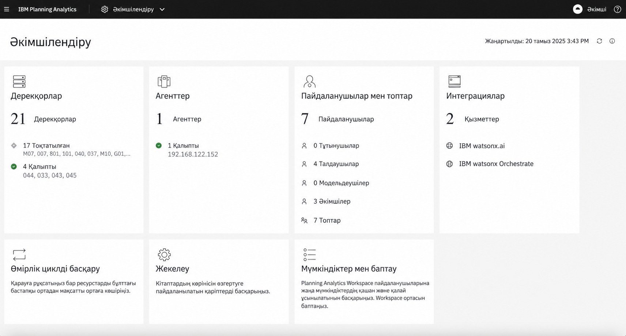Click globe icon beside IBM watsonx.ai
This screenshot has width=626, height=336.
(449, 146)
